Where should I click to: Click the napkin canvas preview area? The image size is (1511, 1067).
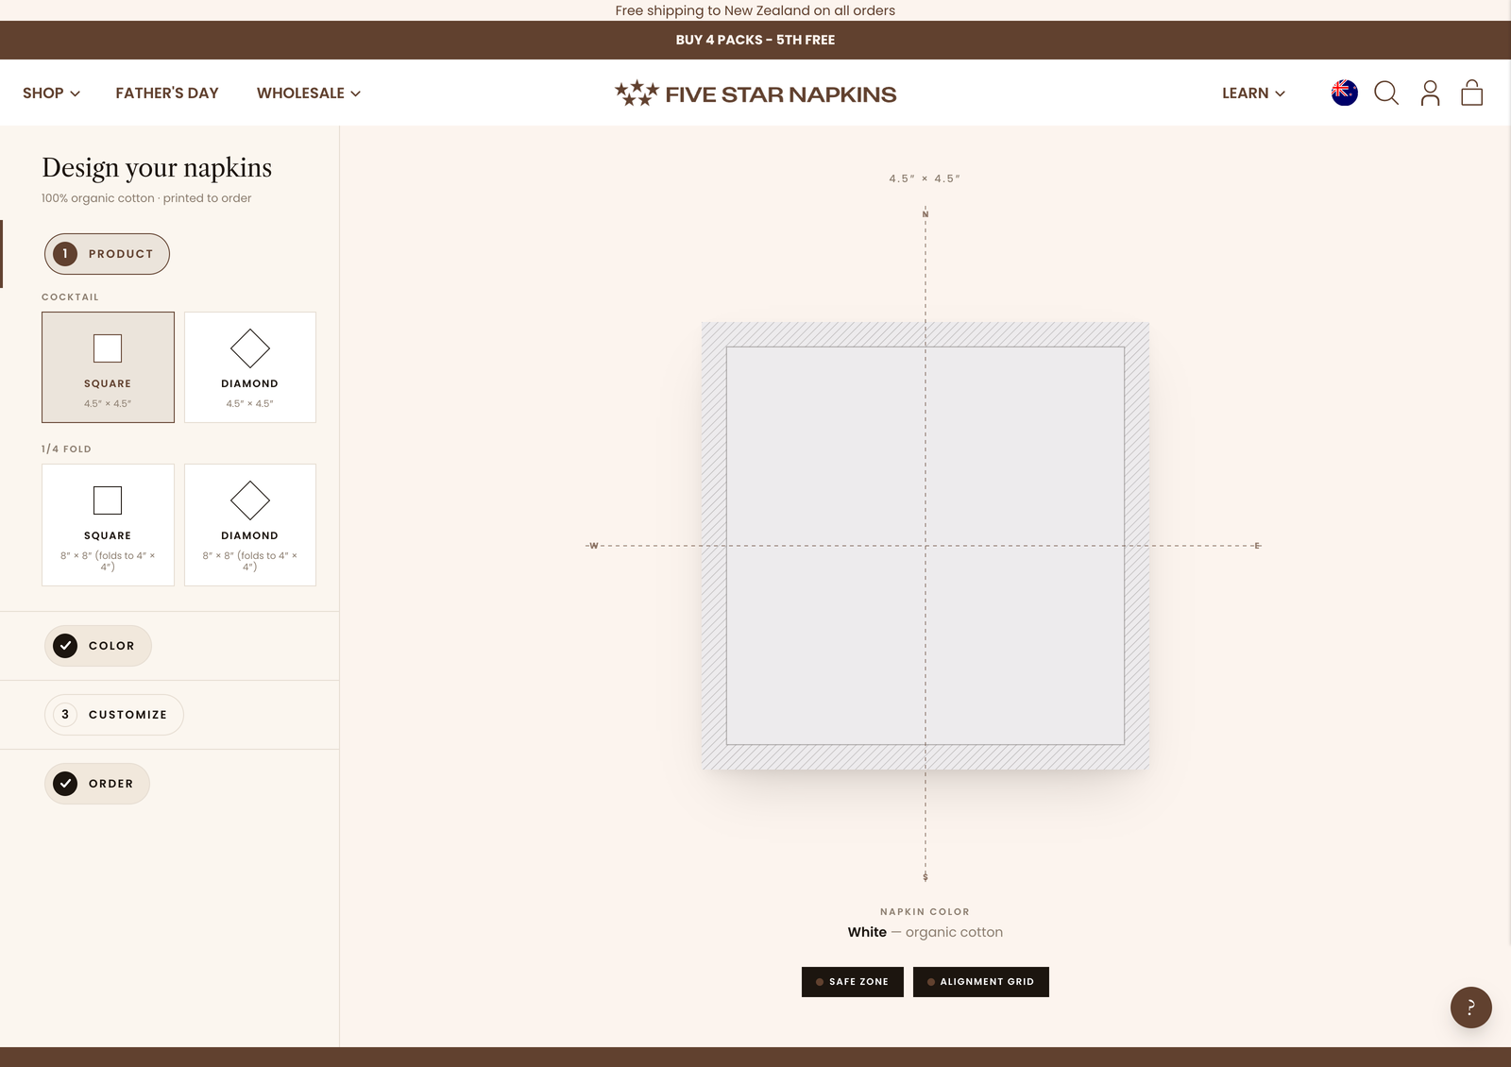coord(925,546)
